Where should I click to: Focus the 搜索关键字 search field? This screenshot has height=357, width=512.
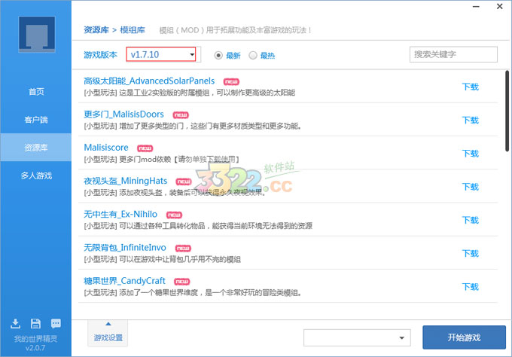(x=453, y=54)
